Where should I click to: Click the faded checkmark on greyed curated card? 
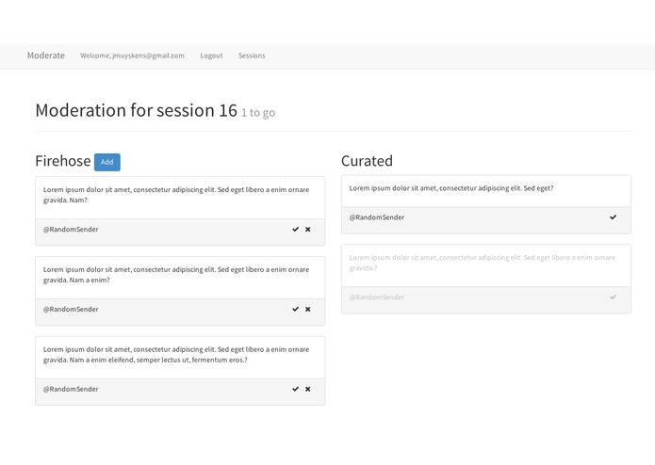tap(613, 297)
